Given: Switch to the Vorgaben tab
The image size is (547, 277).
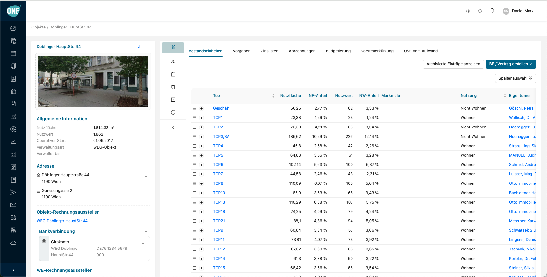Looking at the screenshot, I should tap(241, 51).
